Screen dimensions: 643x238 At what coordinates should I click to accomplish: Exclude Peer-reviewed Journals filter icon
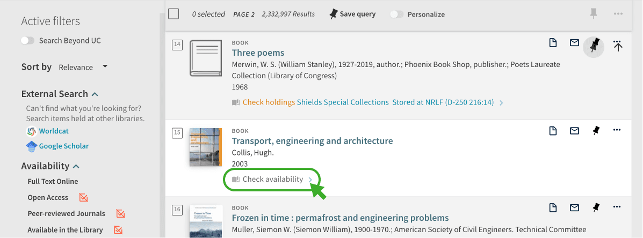pos(121,214)
